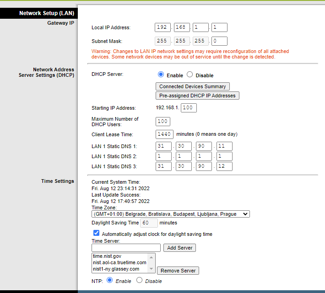The height and width of the screenshot is (293, 325).
Task: Open the Time Zone dropdown
Action: 171,214
